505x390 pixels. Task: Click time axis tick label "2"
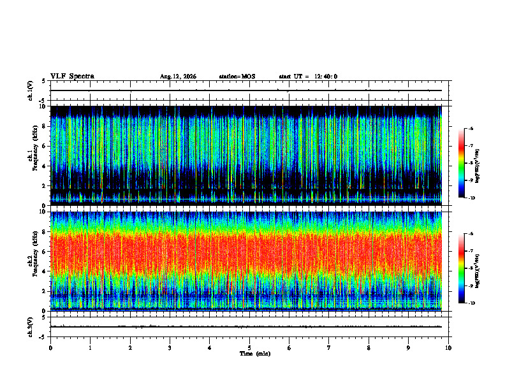(x=130, y=348)
